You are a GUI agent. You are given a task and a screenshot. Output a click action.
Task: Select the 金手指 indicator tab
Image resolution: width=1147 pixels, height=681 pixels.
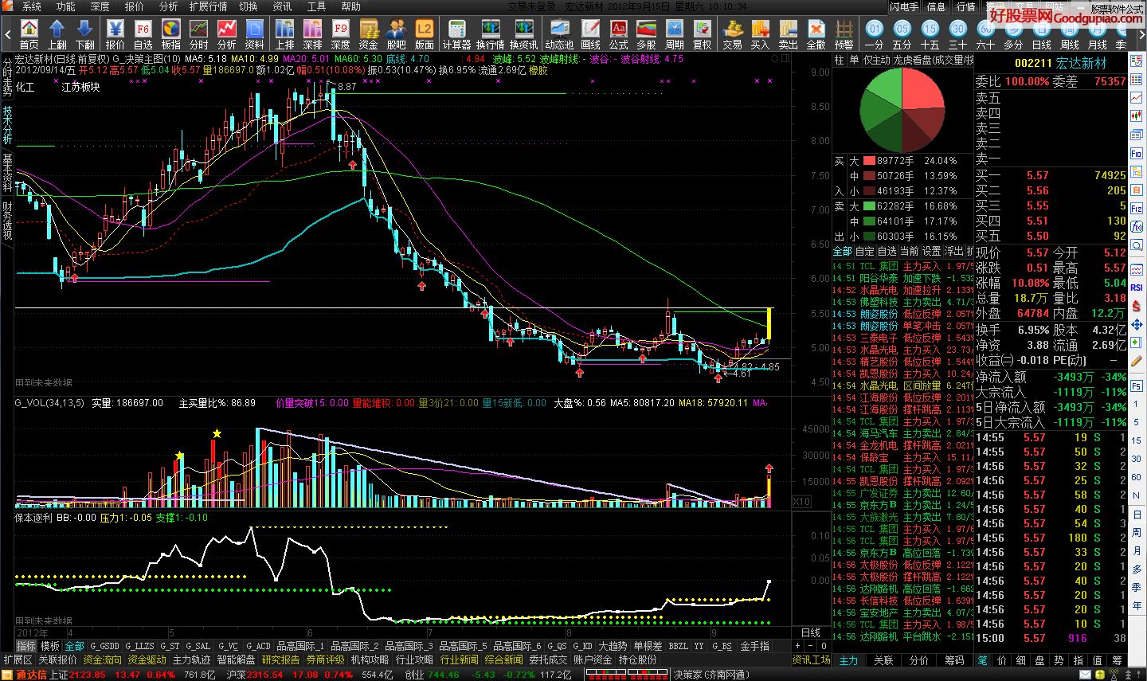click(755, 646)
